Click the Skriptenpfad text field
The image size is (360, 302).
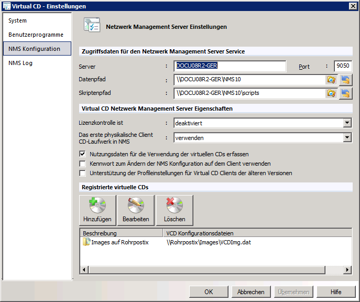tap(249, 93)
